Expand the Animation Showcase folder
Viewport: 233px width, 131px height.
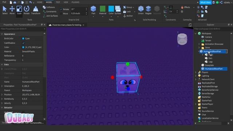click(x=199, y=44)
